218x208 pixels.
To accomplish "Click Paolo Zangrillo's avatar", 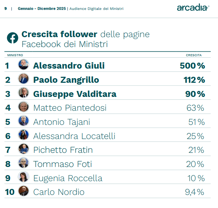I will point(23,79).
